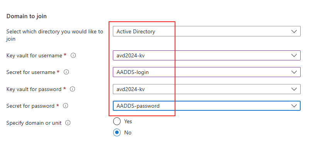This screenshot has height=141, width=313.
Task: Select No radio button for domain or unit
Action: coord(117,132)
